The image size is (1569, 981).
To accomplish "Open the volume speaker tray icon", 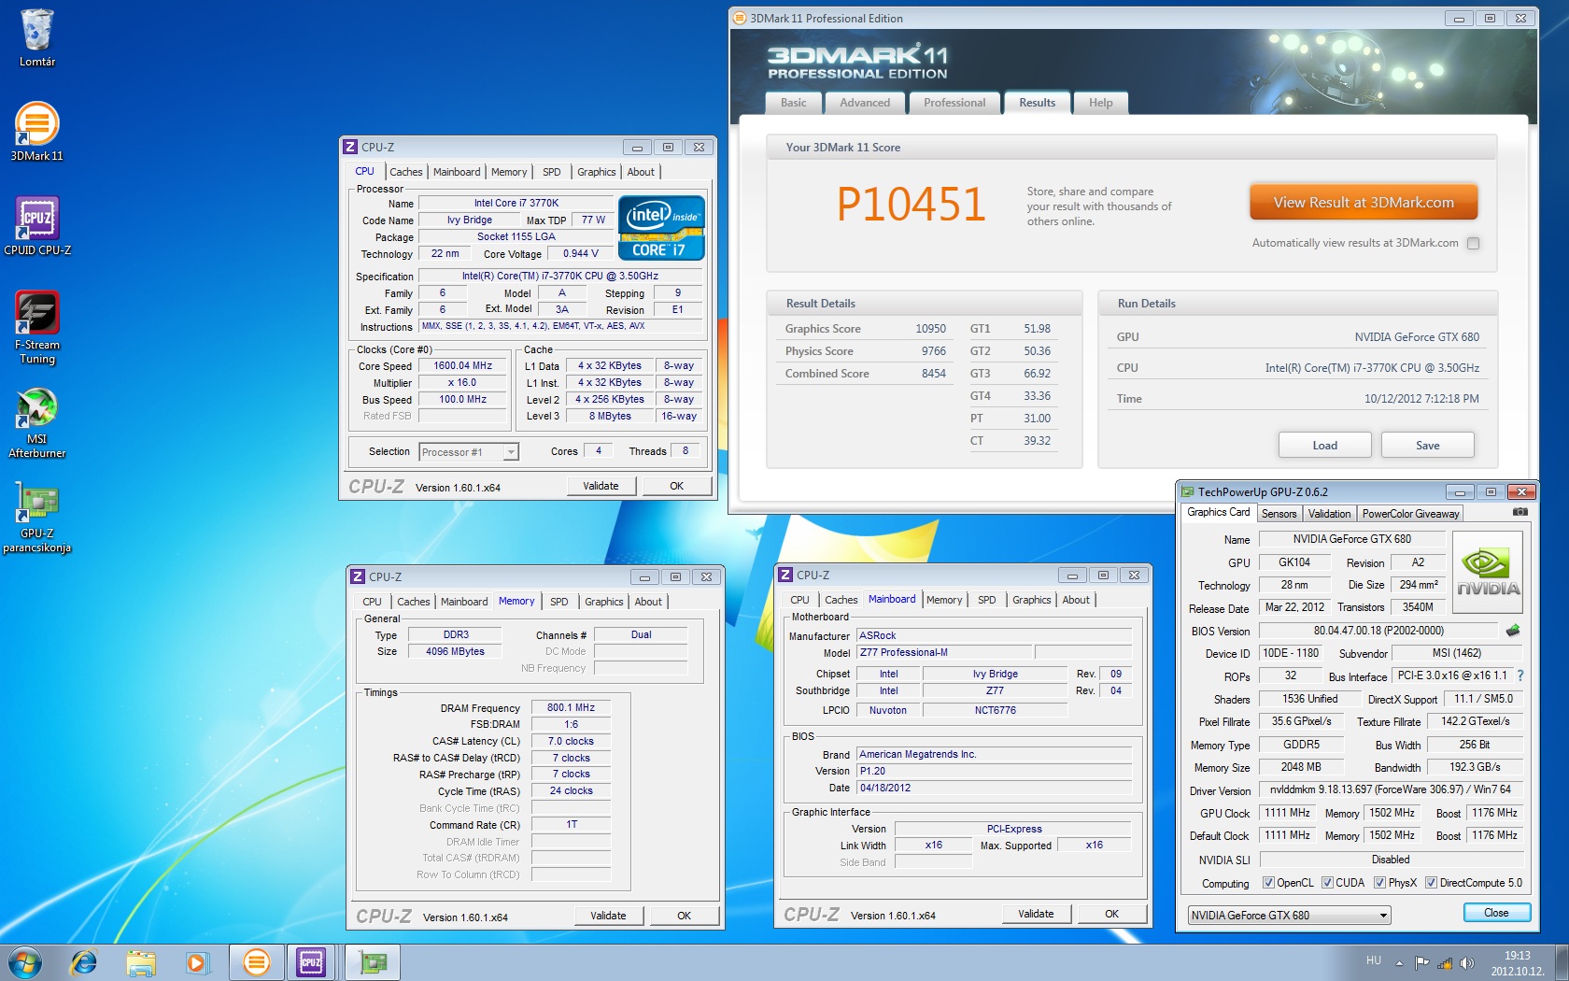I will click(1466, 962).
